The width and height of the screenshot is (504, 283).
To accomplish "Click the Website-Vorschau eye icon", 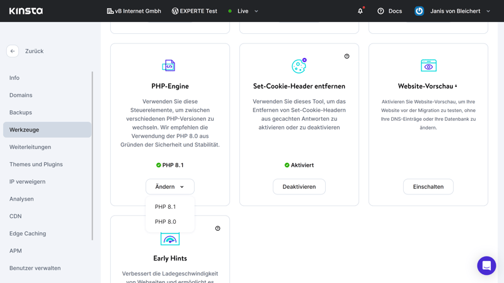I will click(428, 65).
